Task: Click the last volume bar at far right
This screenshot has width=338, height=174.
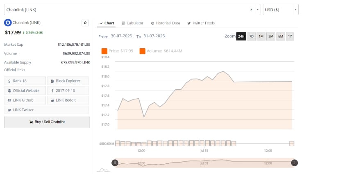Action: click(x=292, y=143)
